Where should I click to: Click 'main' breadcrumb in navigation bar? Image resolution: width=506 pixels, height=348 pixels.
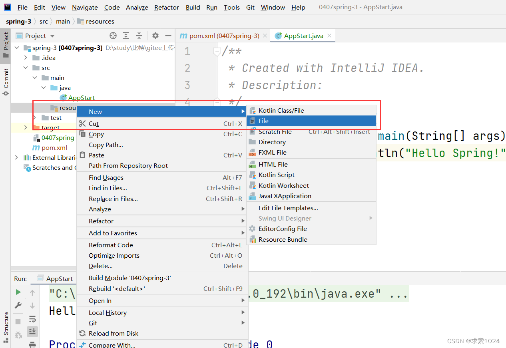click(63, 21)
